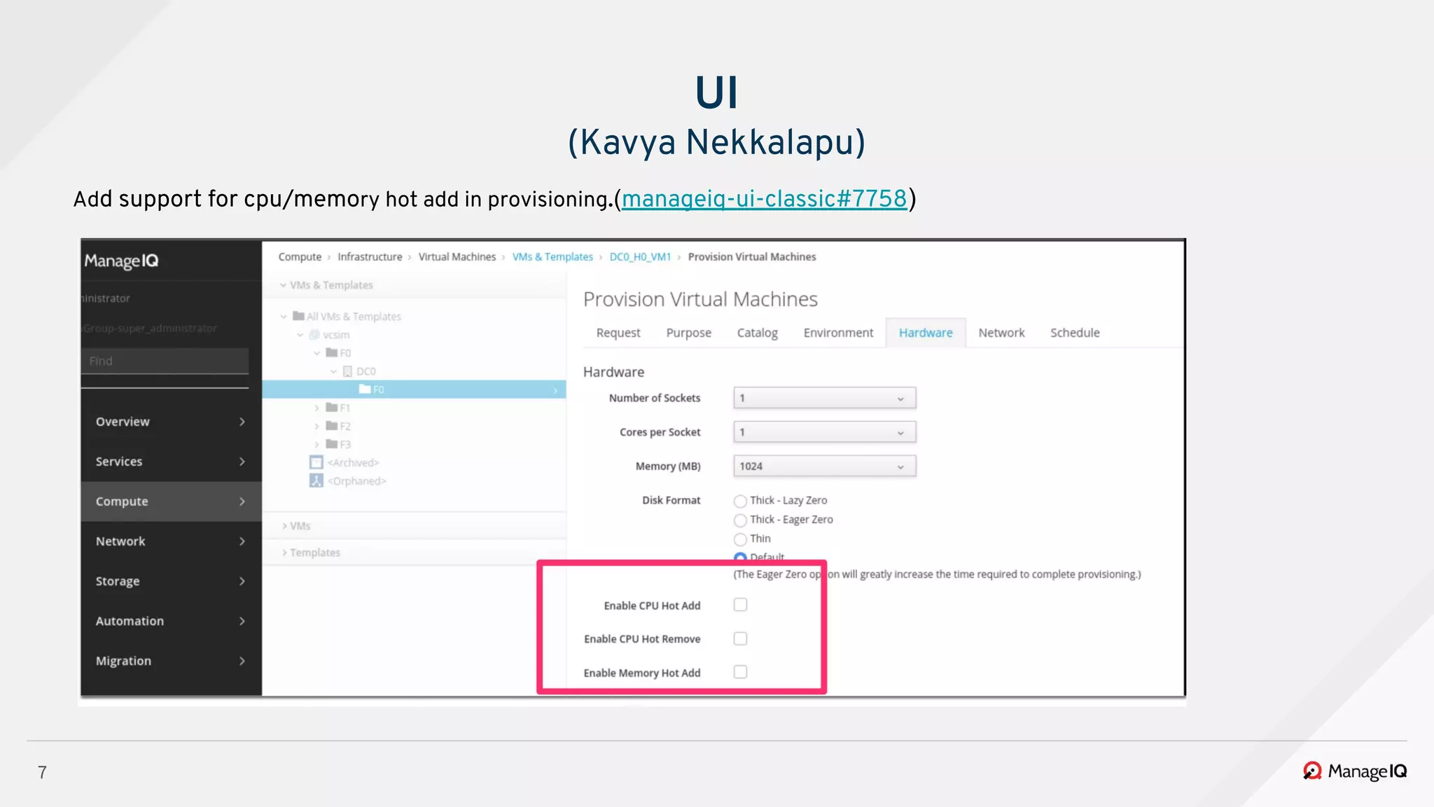Switch to the Hardware tab

(x=926, y=333)
